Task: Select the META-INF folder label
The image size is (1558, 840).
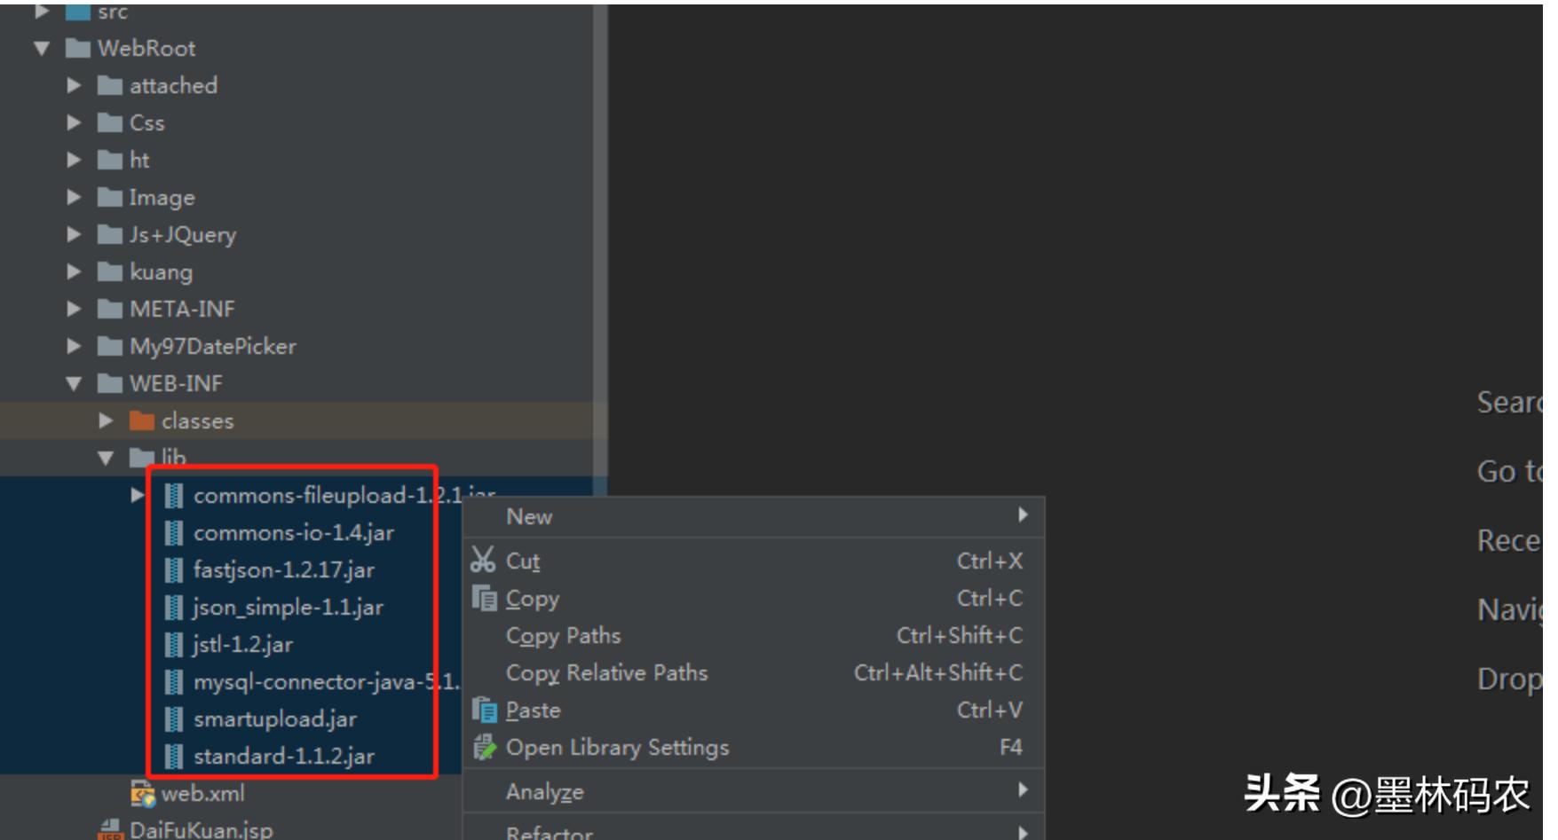Action: tap(182, 309)
